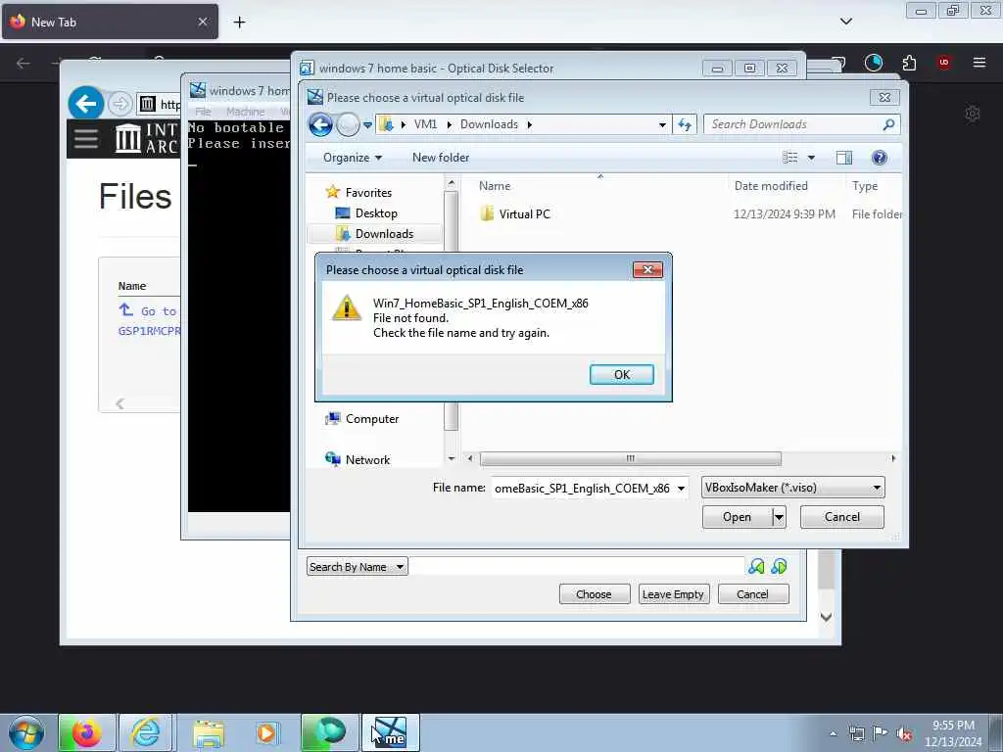This screenshot has height=752, width=1003.
Task: Click the refresh arrows icon in address bar
Action: 685,124
